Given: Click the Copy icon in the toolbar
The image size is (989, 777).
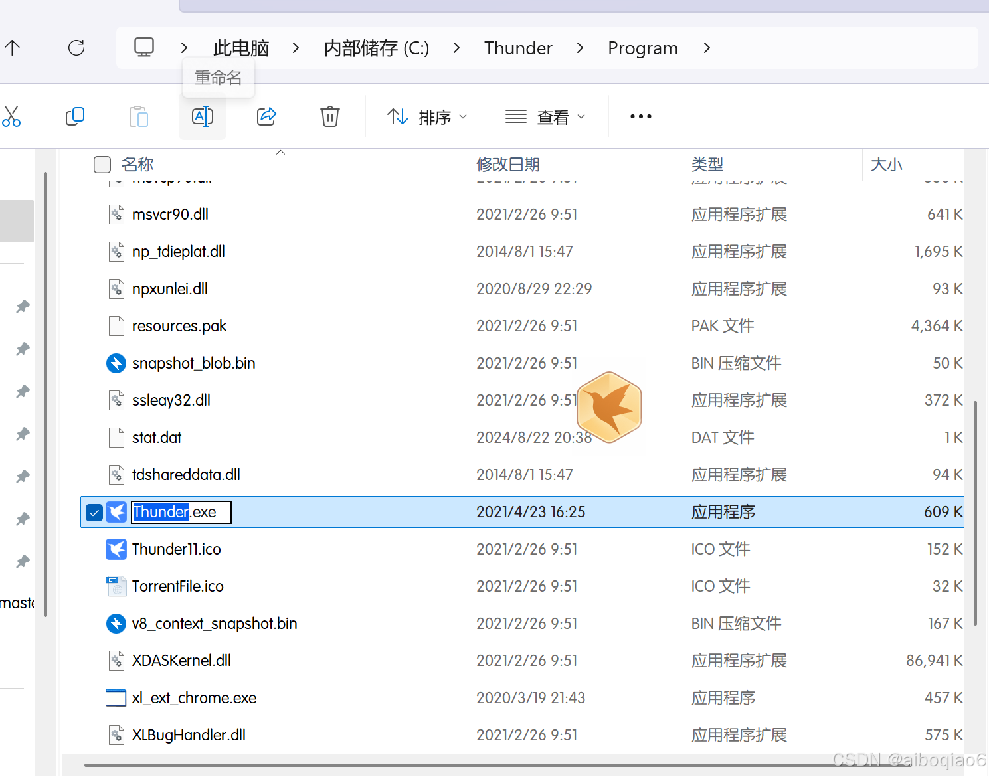Looking at the screenshot, I should [75, 117].
